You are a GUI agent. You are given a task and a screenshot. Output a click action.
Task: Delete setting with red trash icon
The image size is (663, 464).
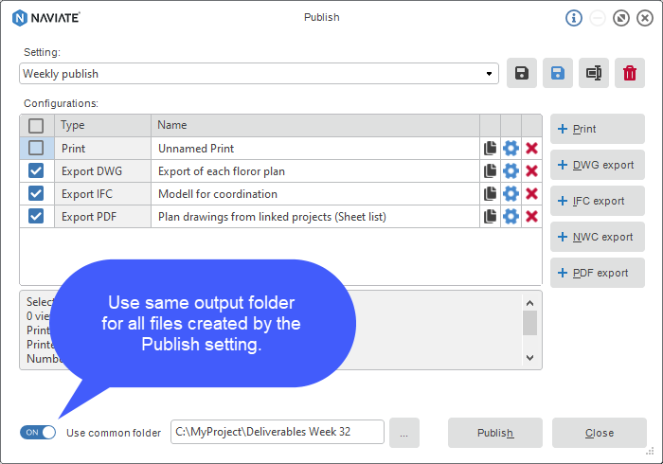[x=630, y=73]
